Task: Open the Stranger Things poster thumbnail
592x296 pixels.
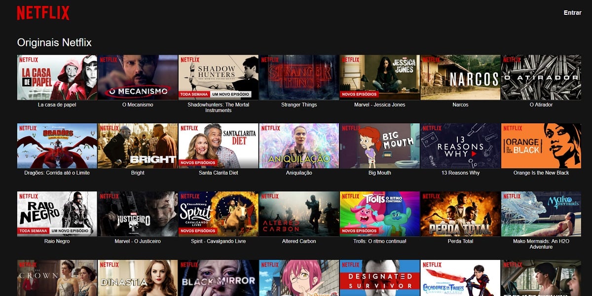Action: click(x=299, y=77)
